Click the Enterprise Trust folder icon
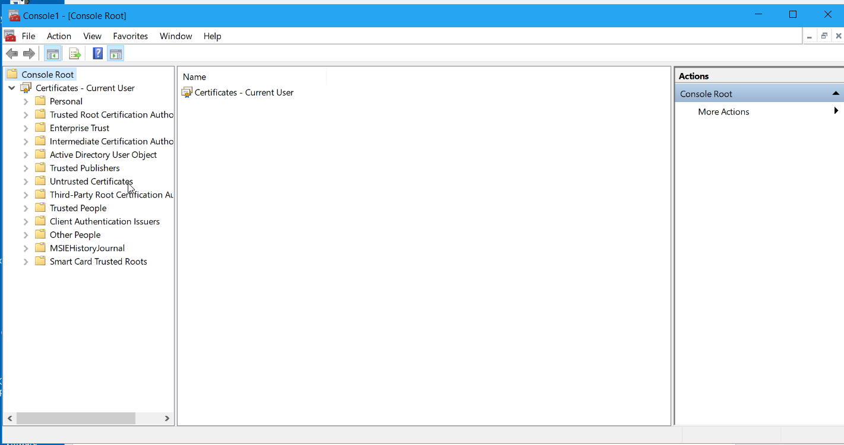844x445 pixels. coord(40,128)
